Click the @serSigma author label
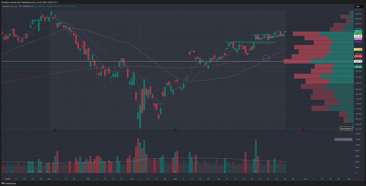This screenshot has height=186, width=366. tap(346, 129)
